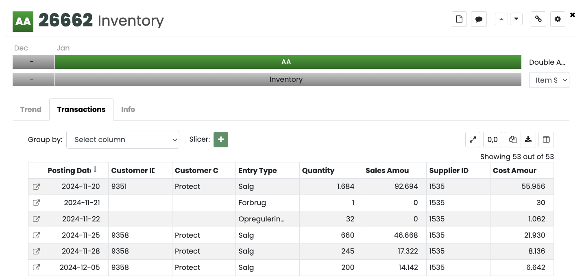Click the up caret navigation button
The width and height of the screenshot is (582, 276).
[501, 19]
